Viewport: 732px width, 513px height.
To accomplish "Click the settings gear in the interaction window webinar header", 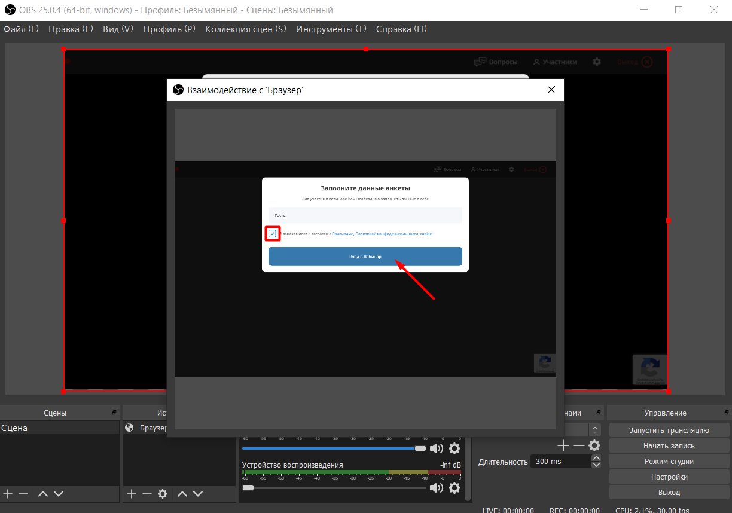I will tap(511, 169).
